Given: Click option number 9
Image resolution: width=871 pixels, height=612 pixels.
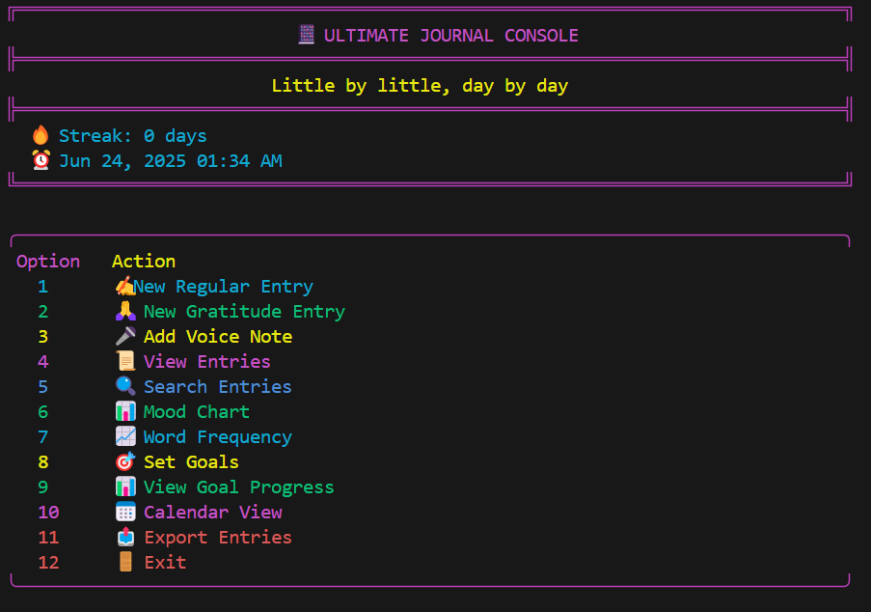Looking at the screenshot, I should [x=42, y=487].
